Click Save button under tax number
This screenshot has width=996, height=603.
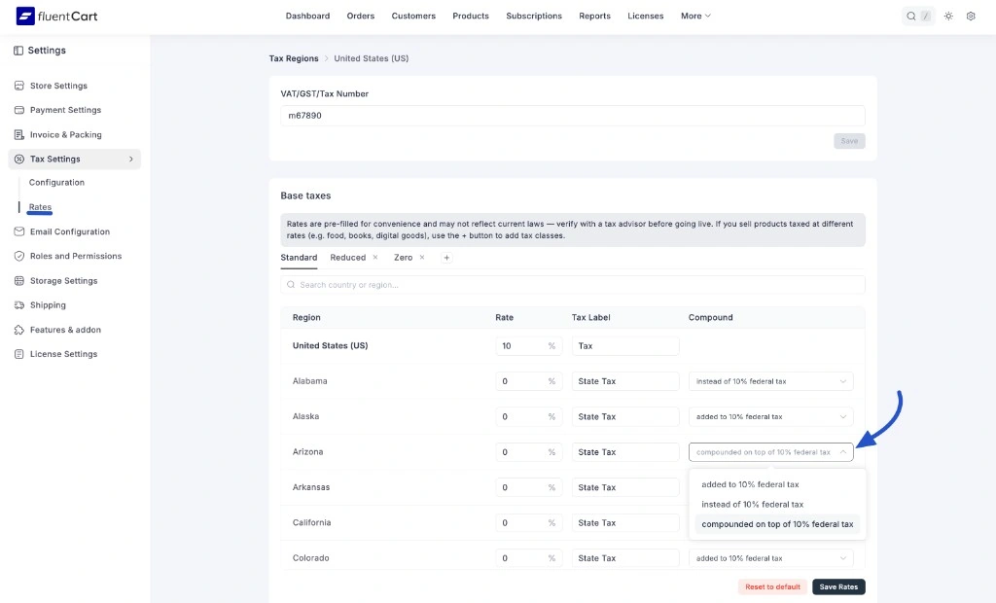pos(849,141)
